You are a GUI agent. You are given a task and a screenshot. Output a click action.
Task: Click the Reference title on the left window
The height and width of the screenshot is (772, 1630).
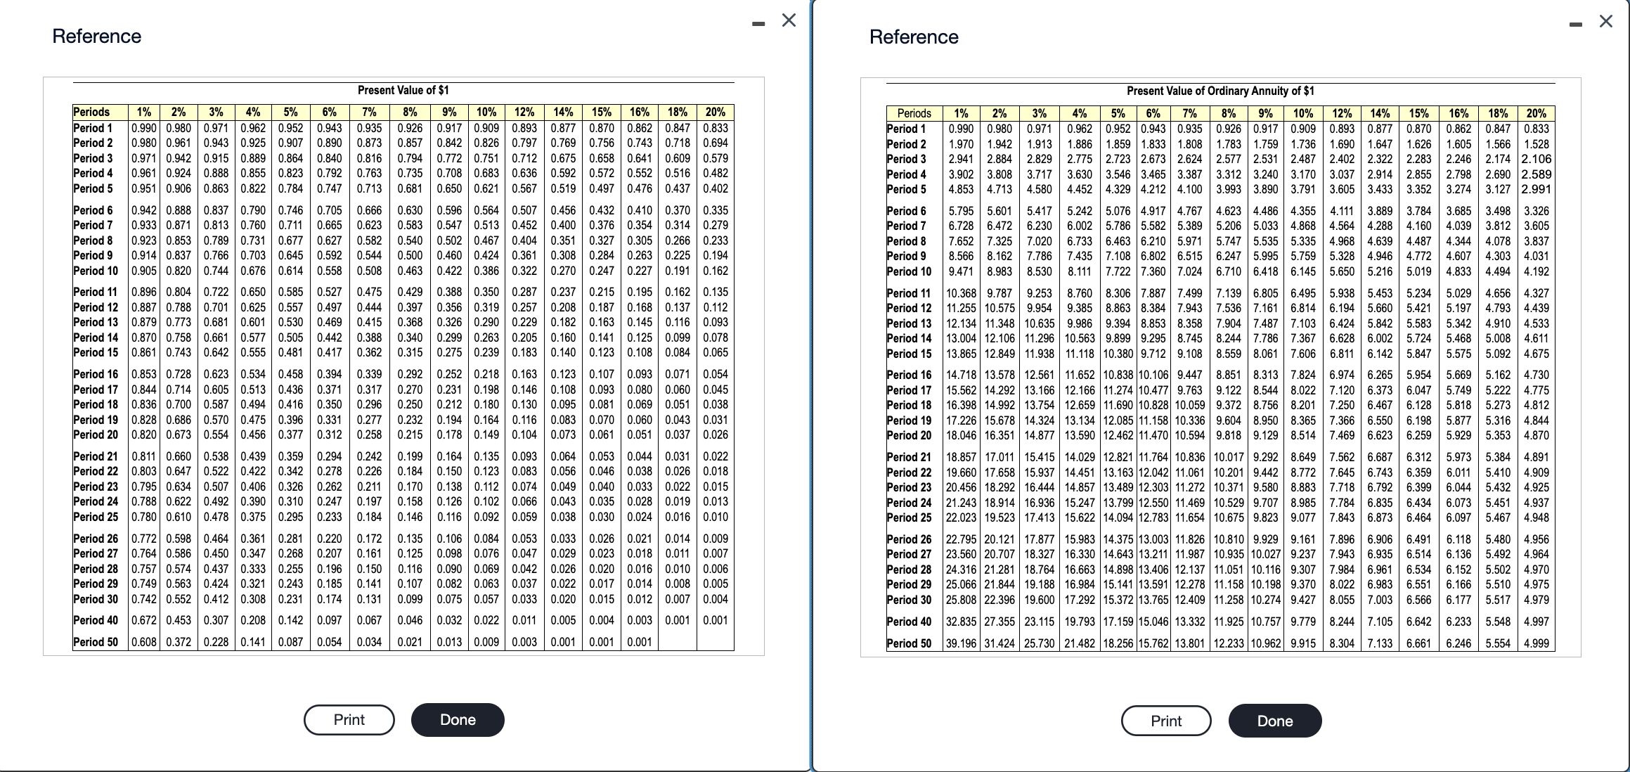tap(98, 36)
